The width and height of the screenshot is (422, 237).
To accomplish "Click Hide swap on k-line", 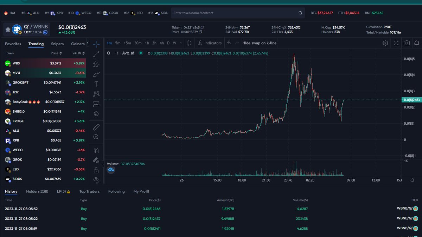I will point(260,43).
